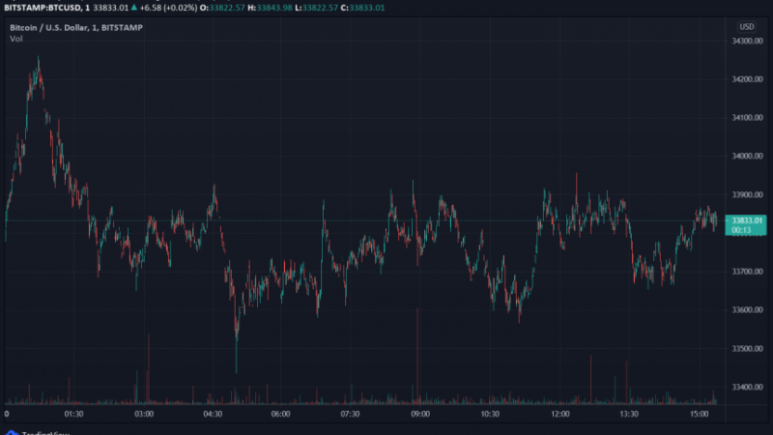Click the 15:00 time axis label
773x435 pixels.
(x=699, y=415)
